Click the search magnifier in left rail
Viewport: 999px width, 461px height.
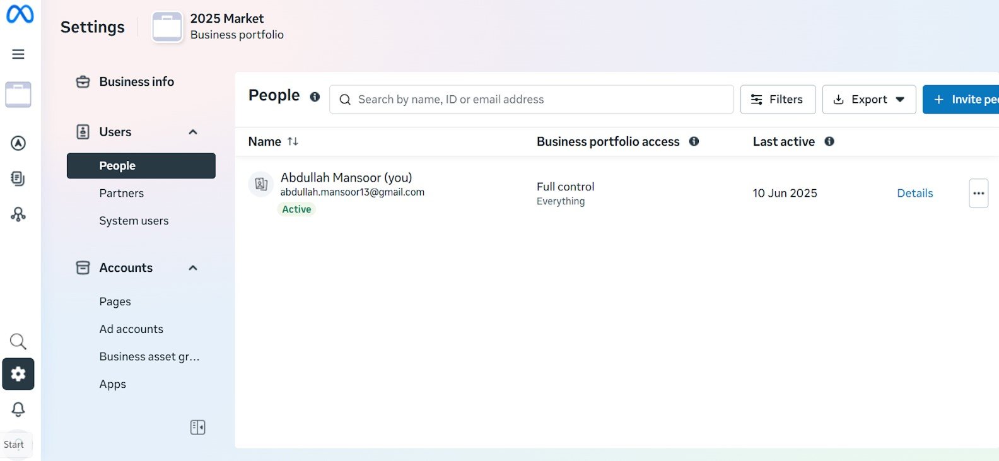tap(18, 342)
